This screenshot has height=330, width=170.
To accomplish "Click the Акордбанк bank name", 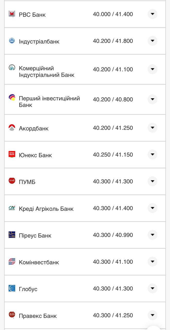I will tap(33, 128).
